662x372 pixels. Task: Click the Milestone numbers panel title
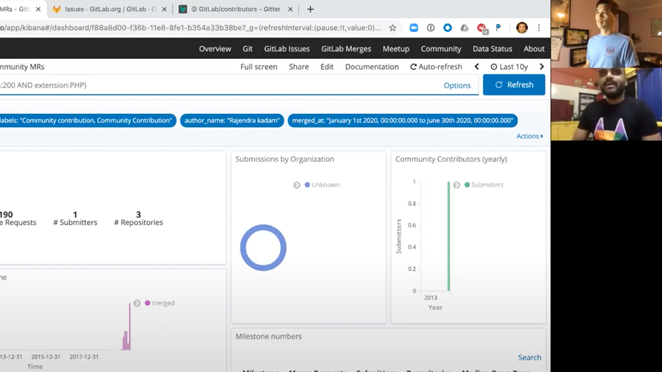coord(268,336)
